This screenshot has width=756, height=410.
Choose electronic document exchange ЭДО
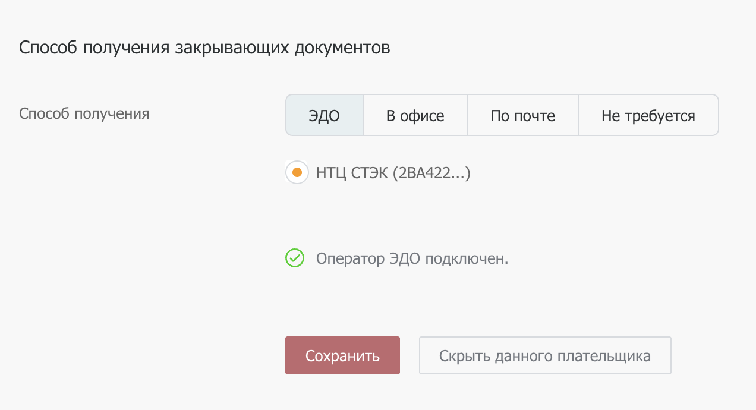pyautogui.click(x=325, y=115)
